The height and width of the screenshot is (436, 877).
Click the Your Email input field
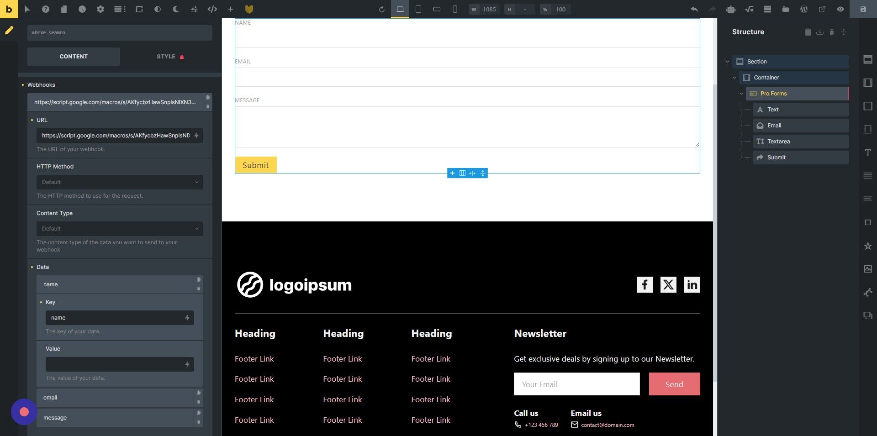(x=576, y=384)
